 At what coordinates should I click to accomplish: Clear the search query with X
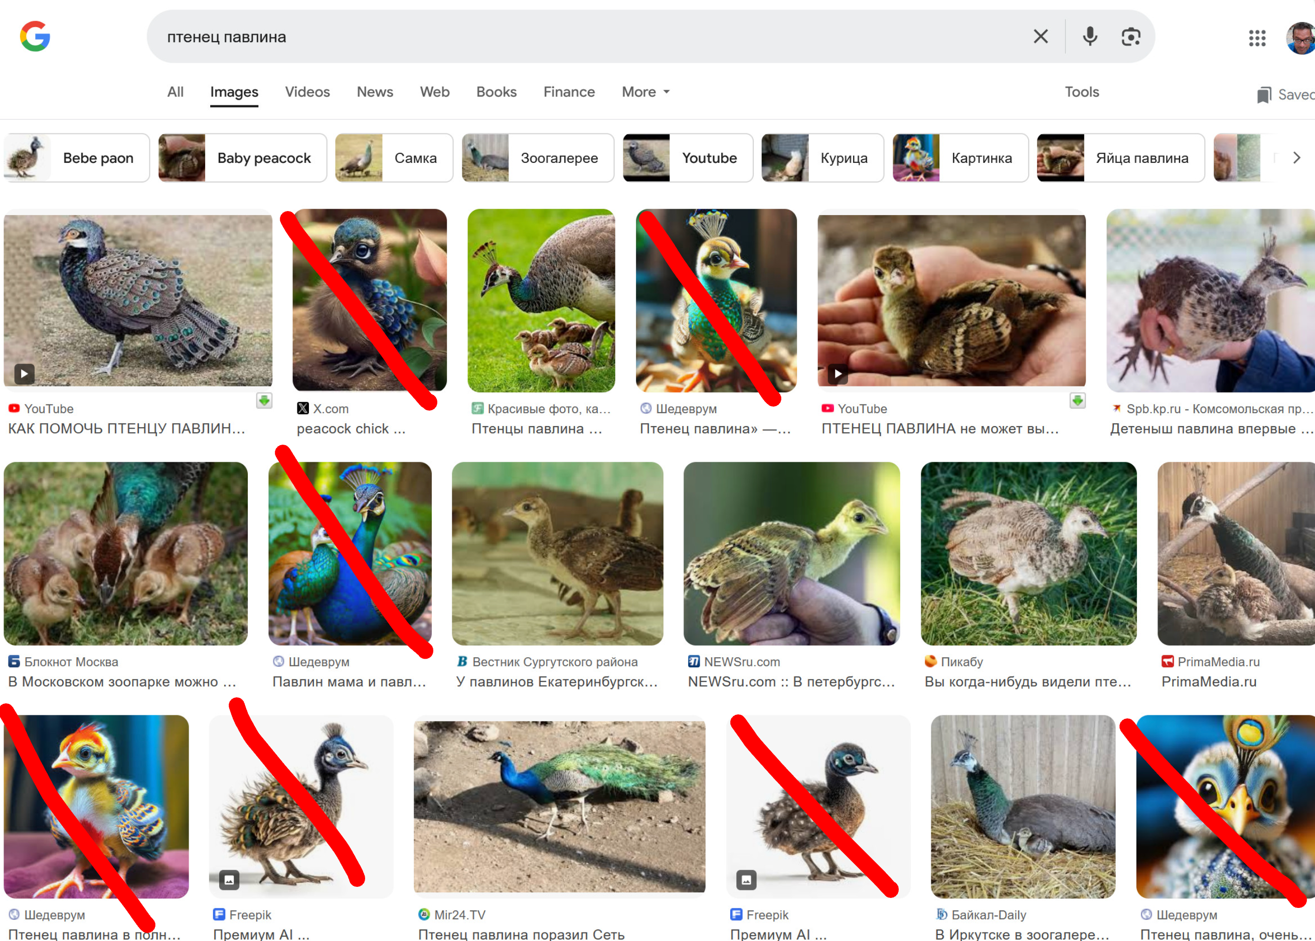1040,37
